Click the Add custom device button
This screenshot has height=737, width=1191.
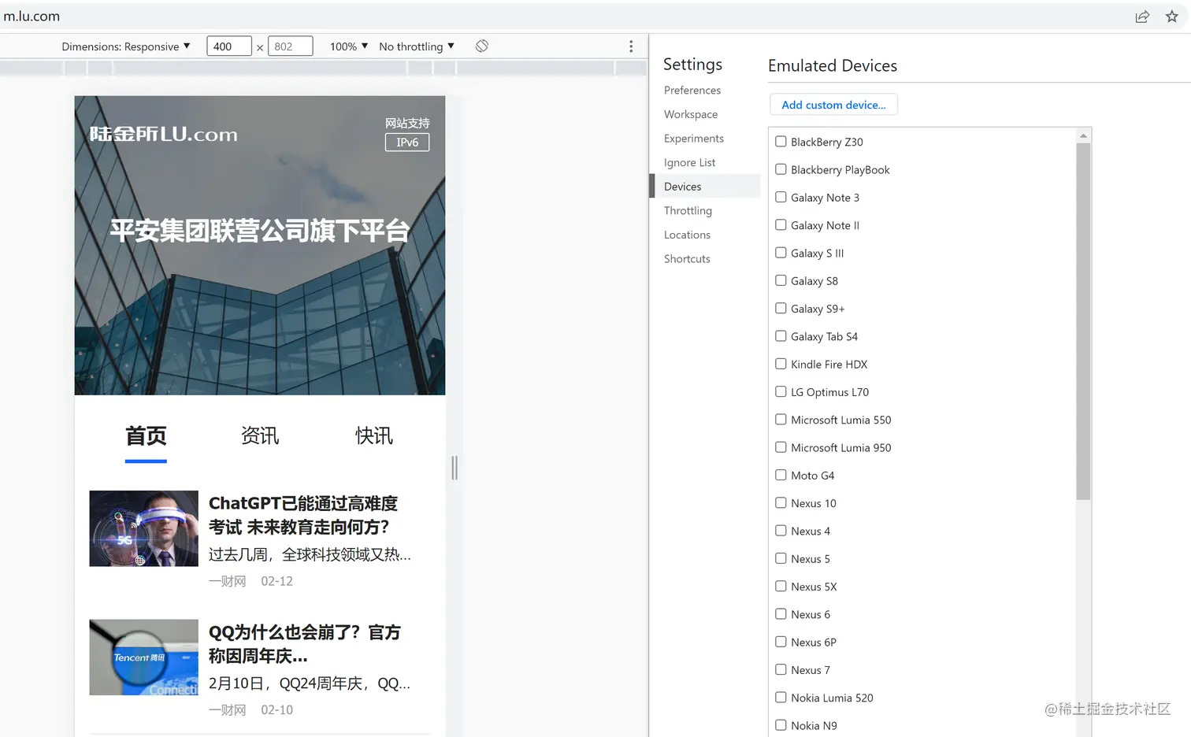[833, 104]
